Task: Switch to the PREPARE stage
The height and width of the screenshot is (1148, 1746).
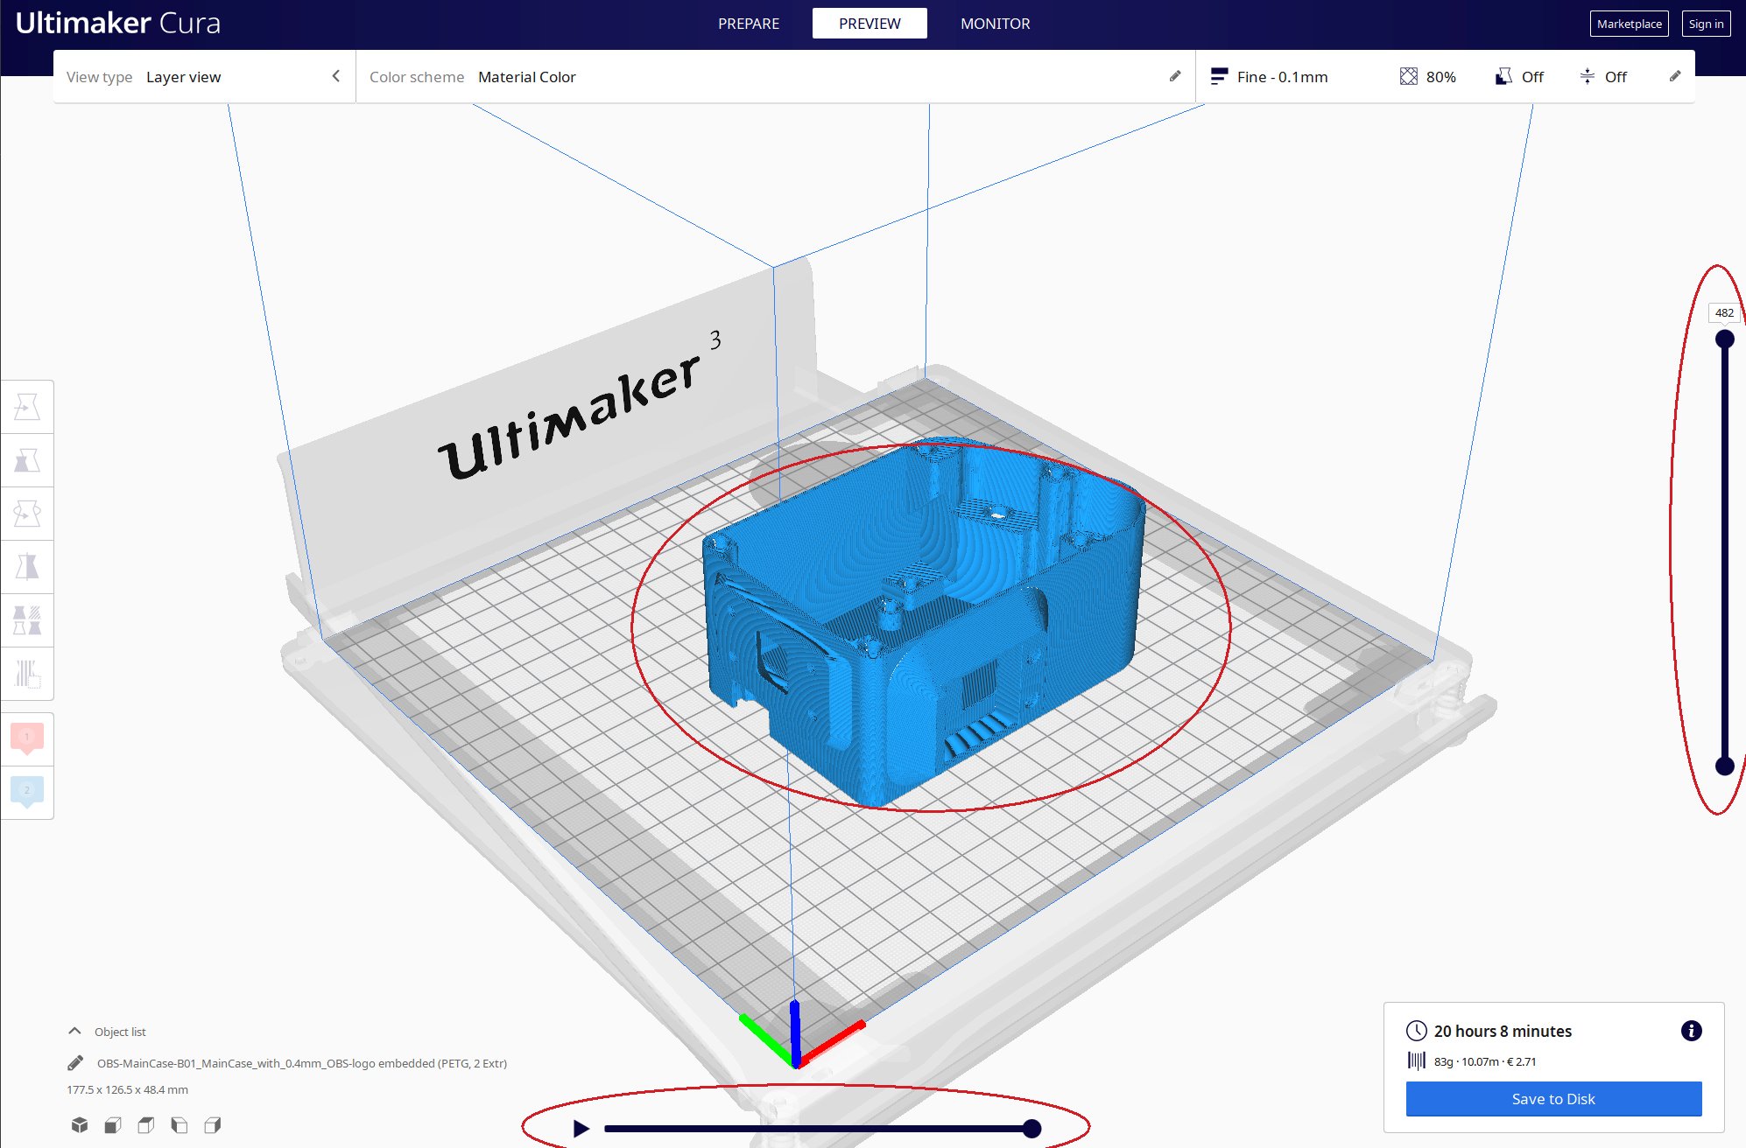Action: (748, 24)
